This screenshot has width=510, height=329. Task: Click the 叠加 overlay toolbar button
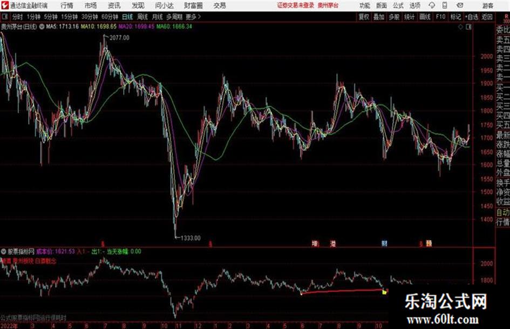coord(379,17)
